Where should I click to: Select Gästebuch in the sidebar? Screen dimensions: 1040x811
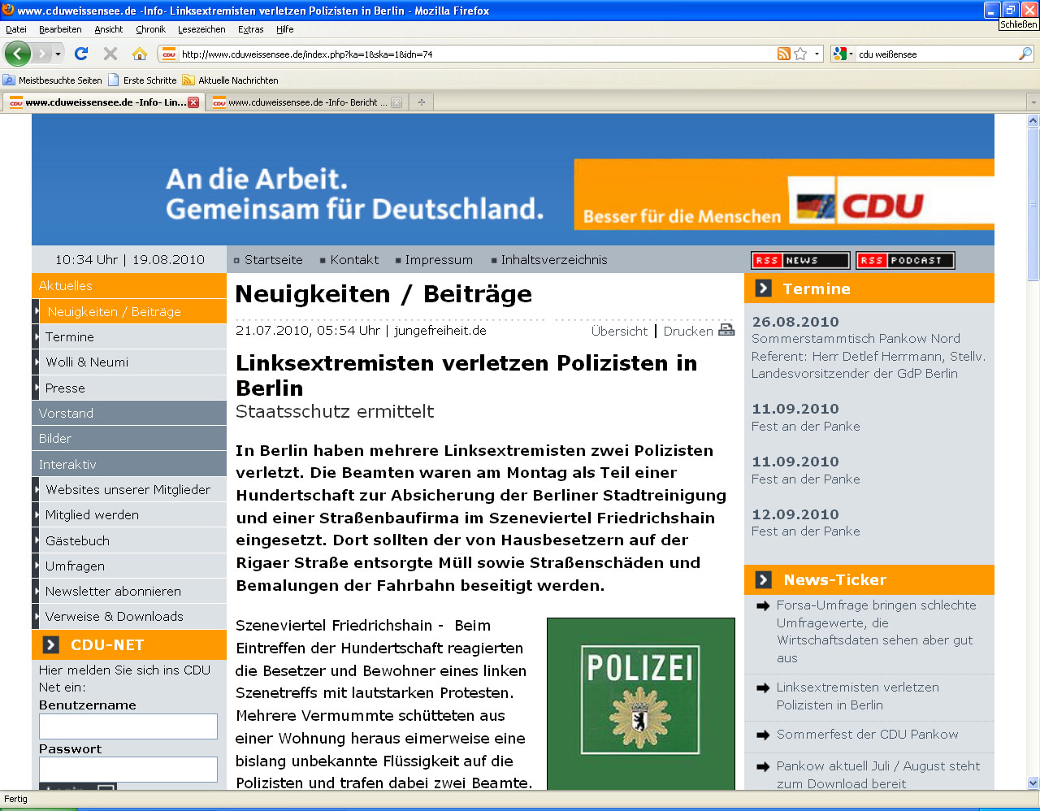point(77,540)
